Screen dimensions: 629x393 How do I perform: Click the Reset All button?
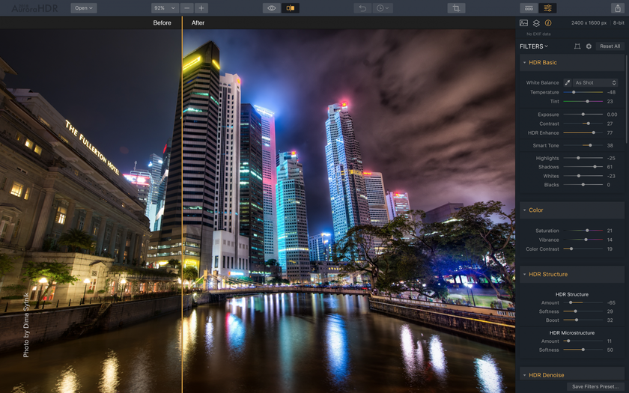pyautogui.click(x=610, y=46)
